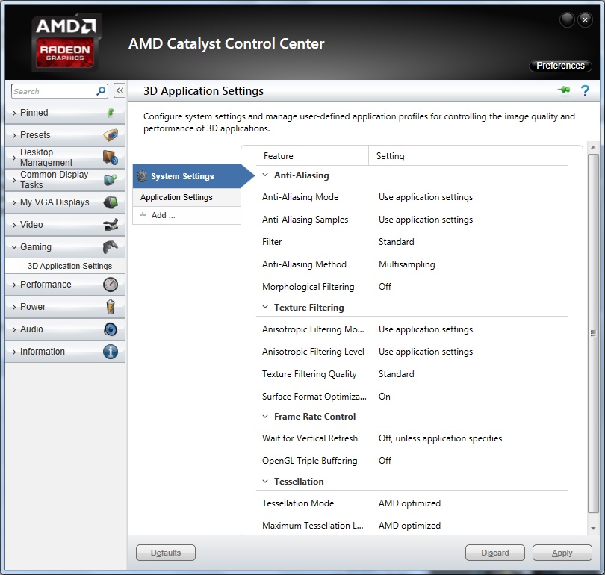This screenshot has height=575, width=605.
Task: Select the System Settings tab
Action: click(182, 177)
